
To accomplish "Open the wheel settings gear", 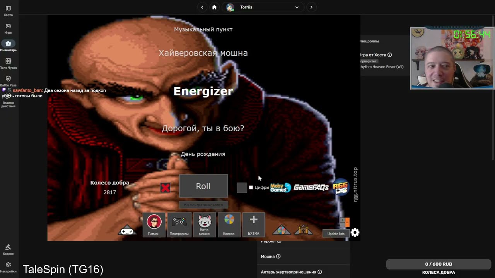I will click(355, 232).
